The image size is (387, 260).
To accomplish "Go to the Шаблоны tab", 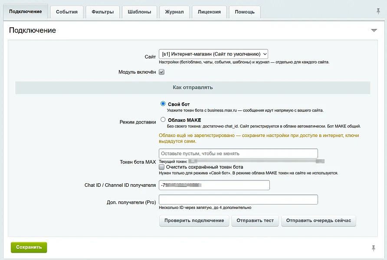I will (x=139, y=12).
